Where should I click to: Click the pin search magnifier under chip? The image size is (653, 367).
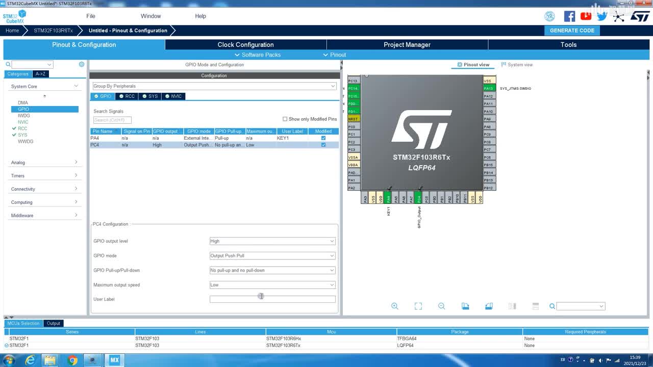click(x=552, y=306)
